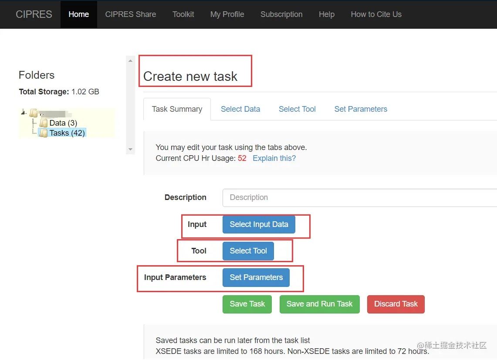Click folder panel scrollbar down arrow
This screenshot has width=497, height=360.
click(x=130, y=149)
